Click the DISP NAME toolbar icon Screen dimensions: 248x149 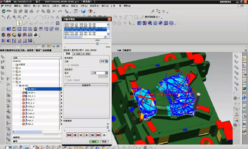pos(19,29)
